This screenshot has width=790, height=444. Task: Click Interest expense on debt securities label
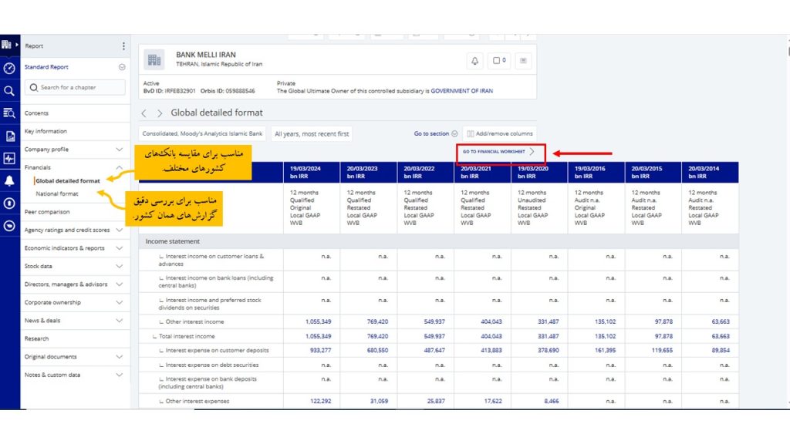pyautogui.click(x=212, y=365)
